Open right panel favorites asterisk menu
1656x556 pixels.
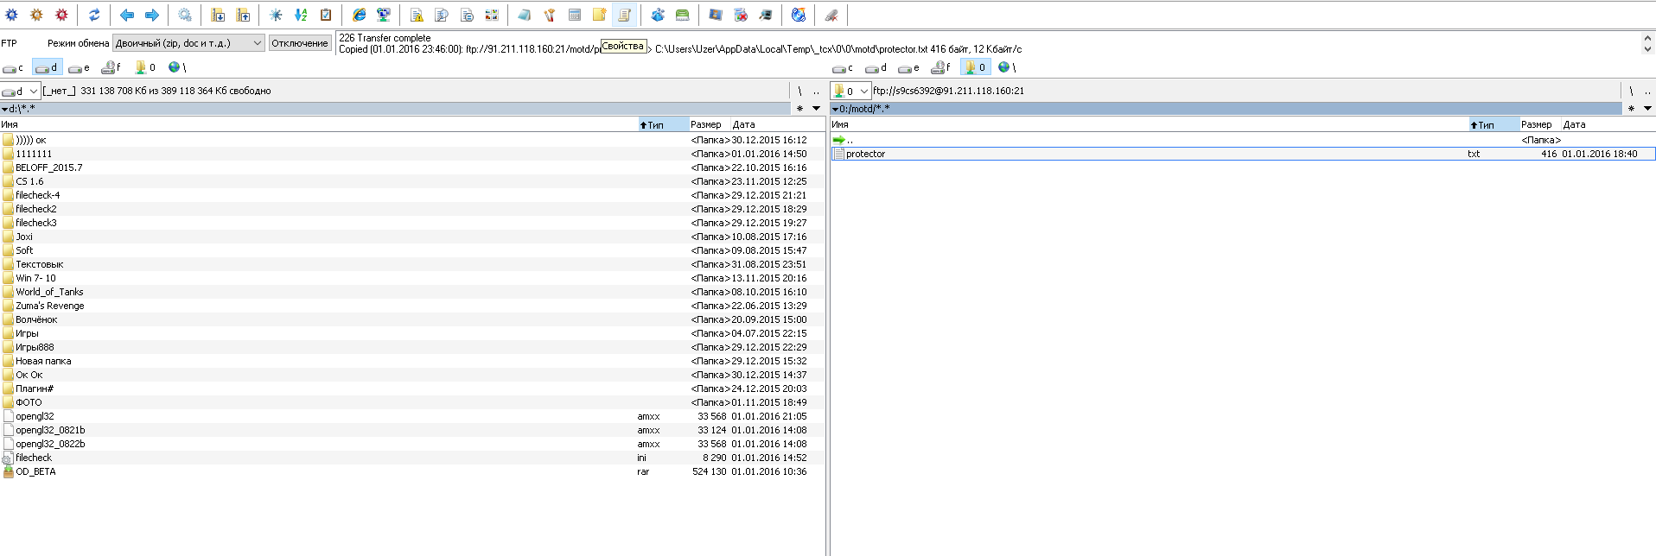pos(1631,109)
